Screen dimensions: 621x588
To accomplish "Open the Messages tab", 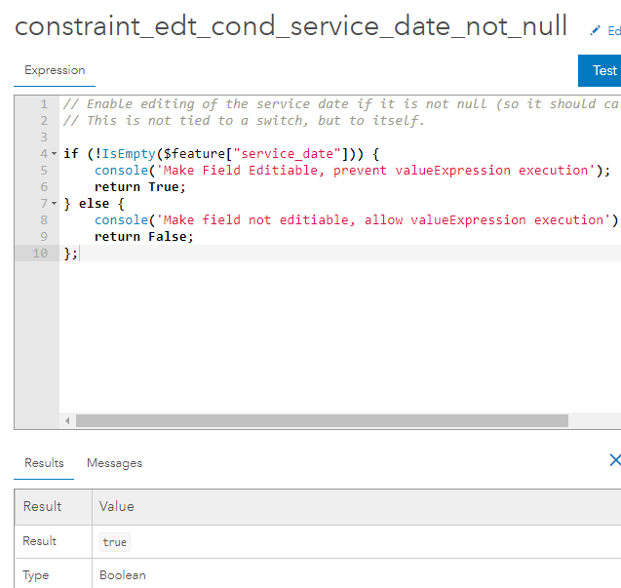I will pos(114,463).
